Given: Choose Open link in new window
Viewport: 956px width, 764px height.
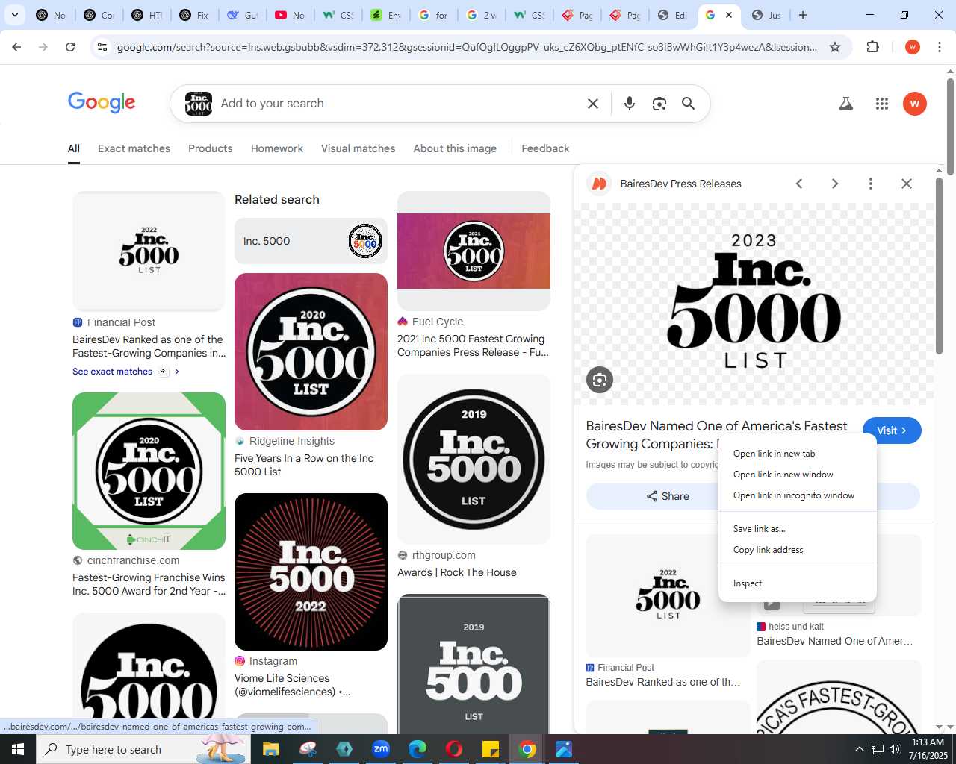Looking at the screenshot, I should tap(797, 475).
